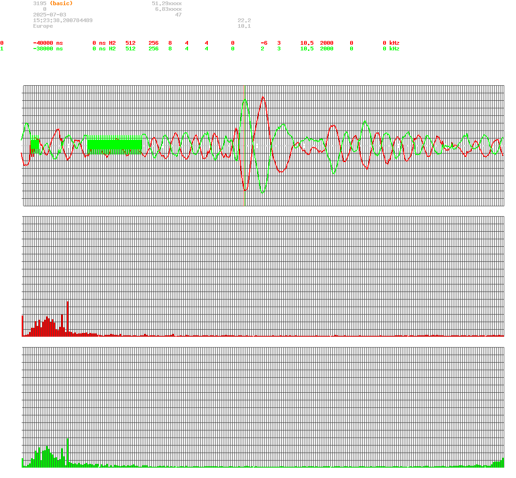This screenshot has width=516, height=478.
Task: Select the red 10.5 value
Action: click(x=307, y=43)
